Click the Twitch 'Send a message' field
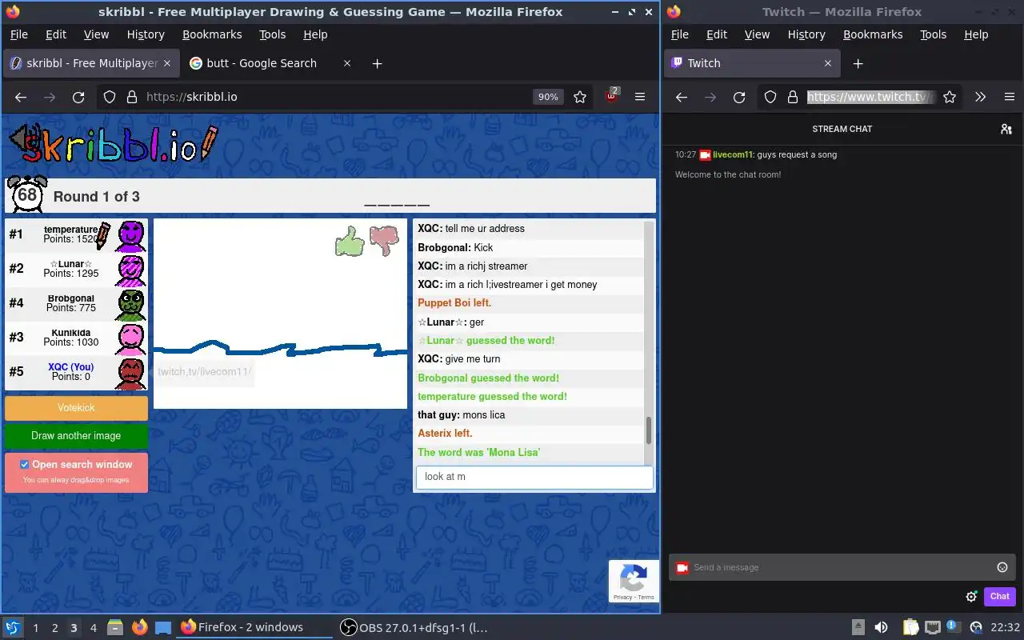The image size is (1024, 640). click(842, 567)
